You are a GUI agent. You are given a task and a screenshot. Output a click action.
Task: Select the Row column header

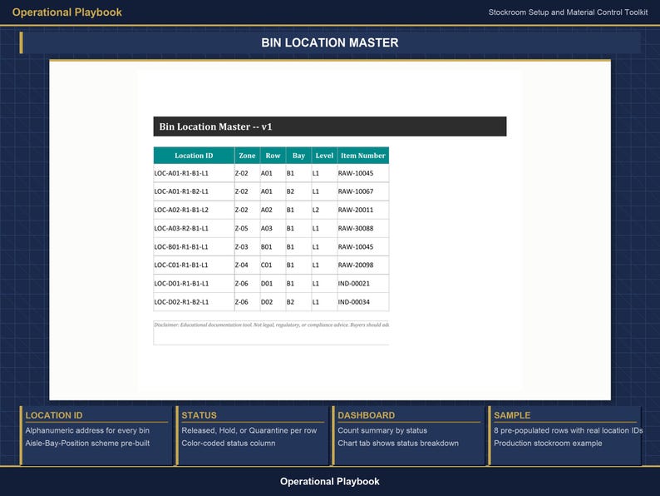click(x=273, y=156)
